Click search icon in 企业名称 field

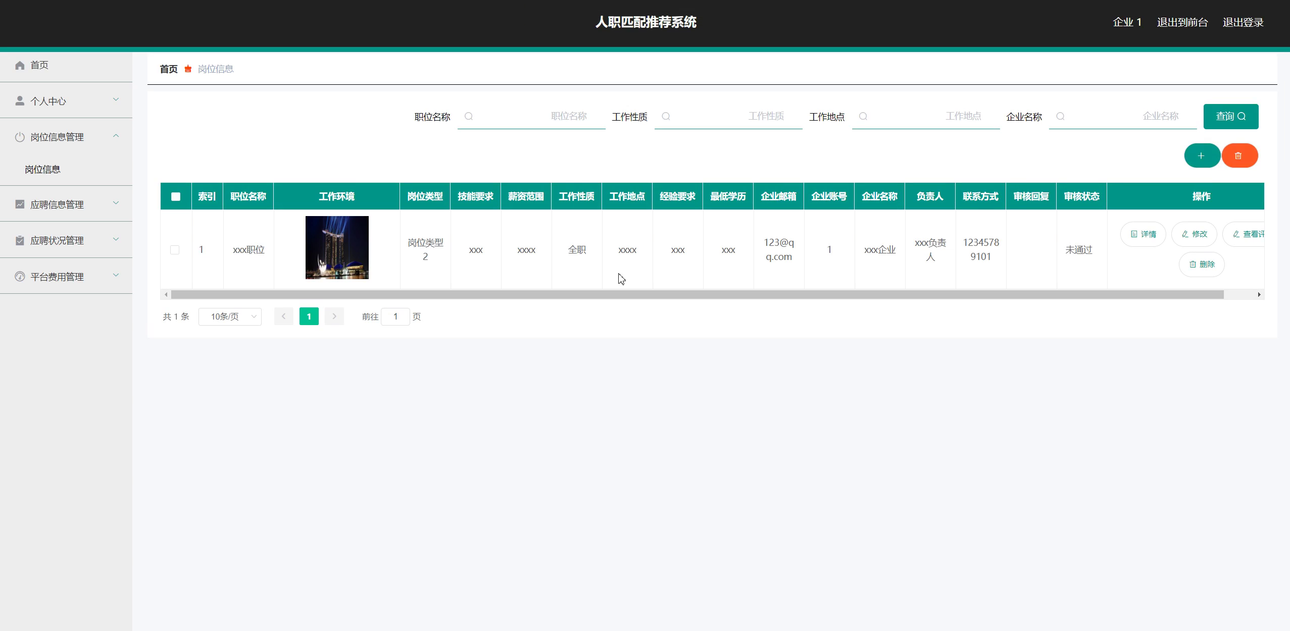[x=1060, y=116]
